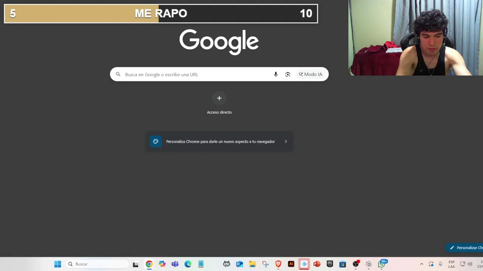Click the microphone tray icon
Image resolution: width=483 pixels, height=271 pixels.
pos(440,264)
